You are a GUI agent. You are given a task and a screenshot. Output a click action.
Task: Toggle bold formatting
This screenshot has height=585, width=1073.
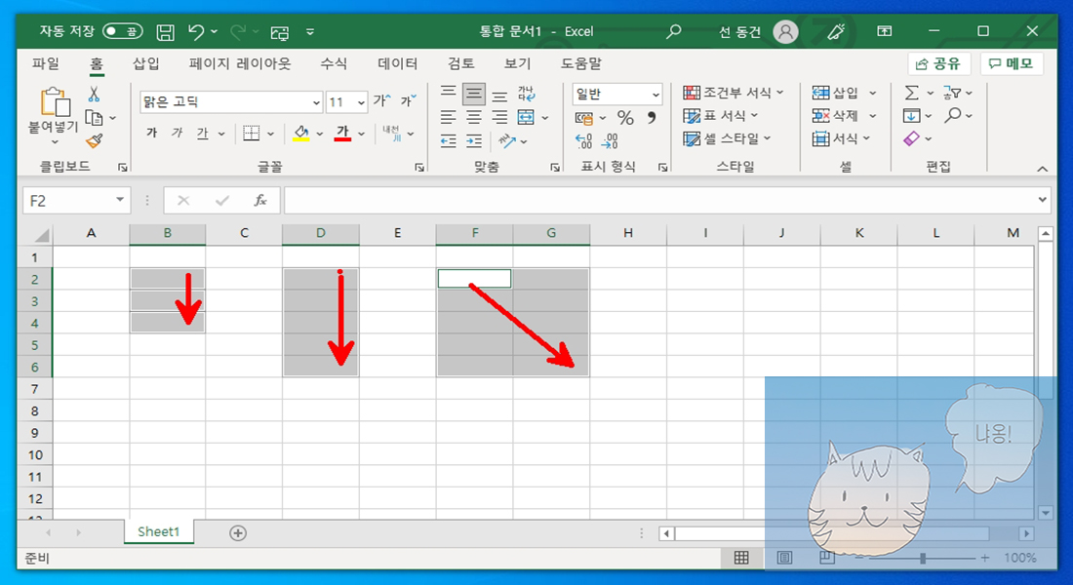[152, 133]
